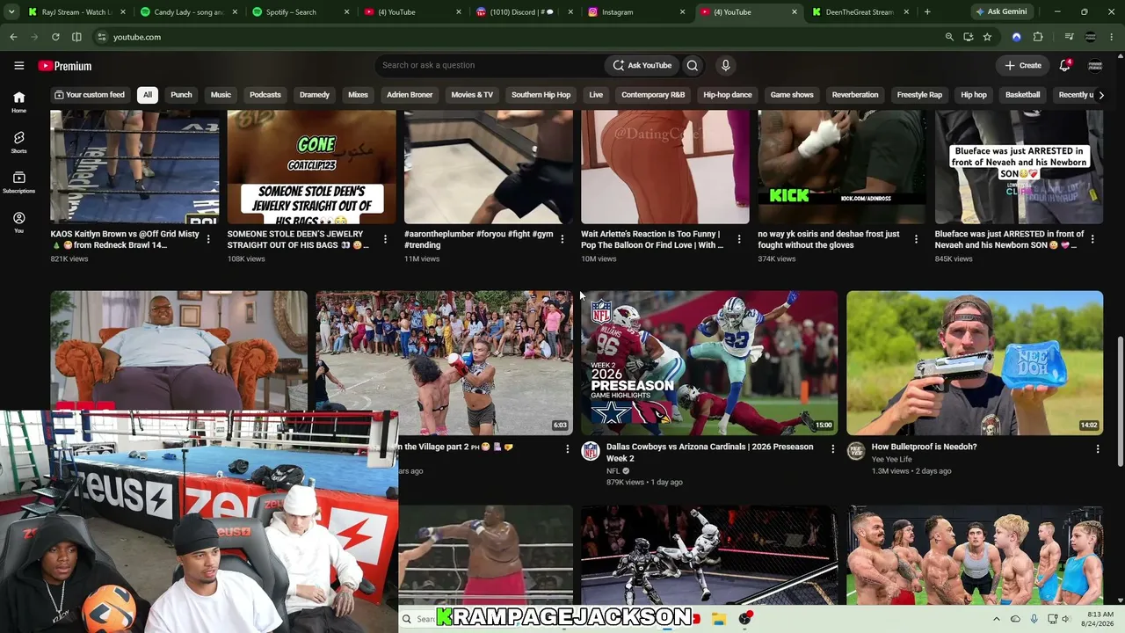Viewport: 1125px width, 633px height.
Task: Select the Music filter chip
Action: tap(221, 95)
